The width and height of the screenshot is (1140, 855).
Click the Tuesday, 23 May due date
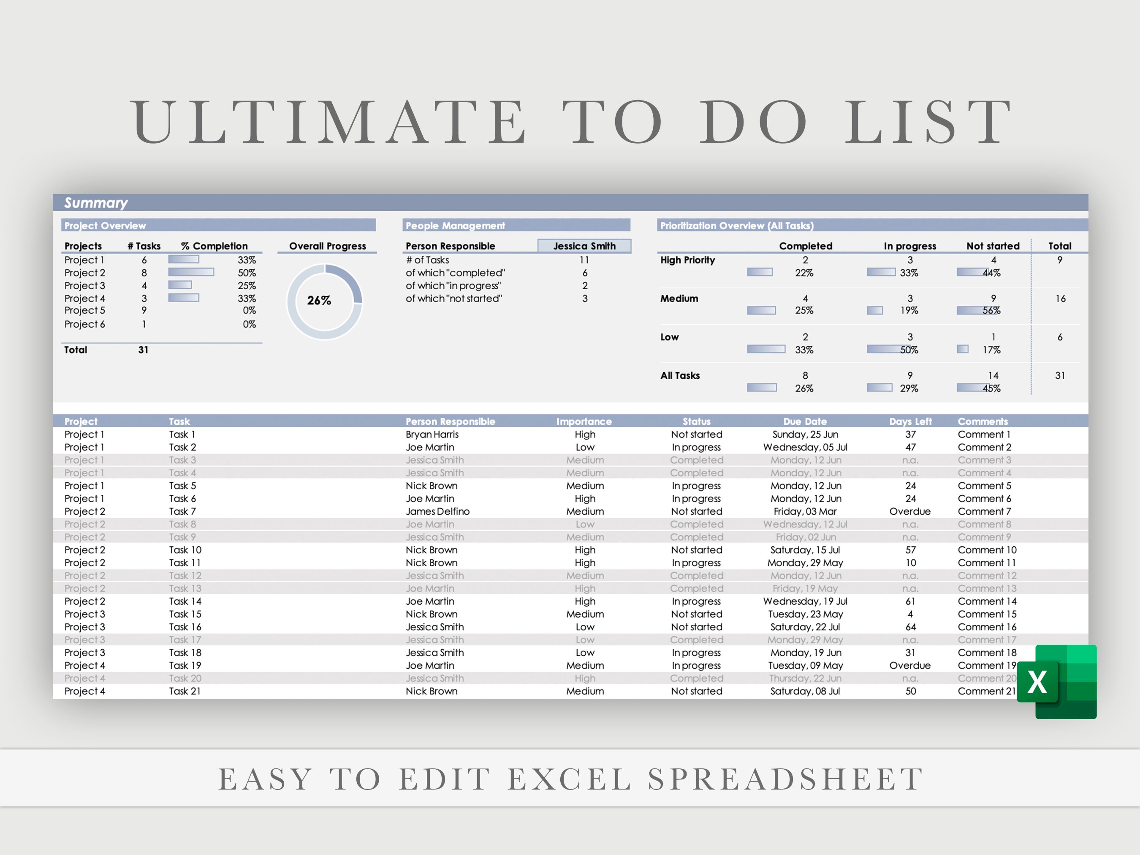point(805,614)
